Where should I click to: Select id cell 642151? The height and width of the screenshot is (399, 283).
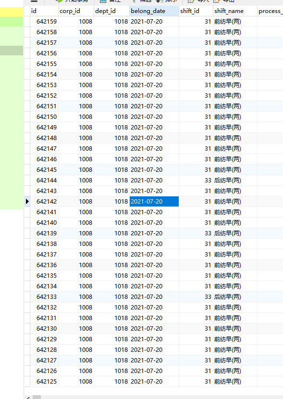(44, 106)
